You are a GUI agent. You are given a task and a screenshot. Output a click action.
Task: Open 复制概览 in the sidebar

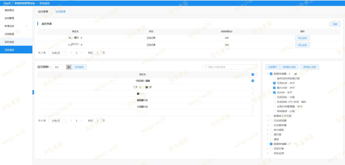tap(16, 10)
